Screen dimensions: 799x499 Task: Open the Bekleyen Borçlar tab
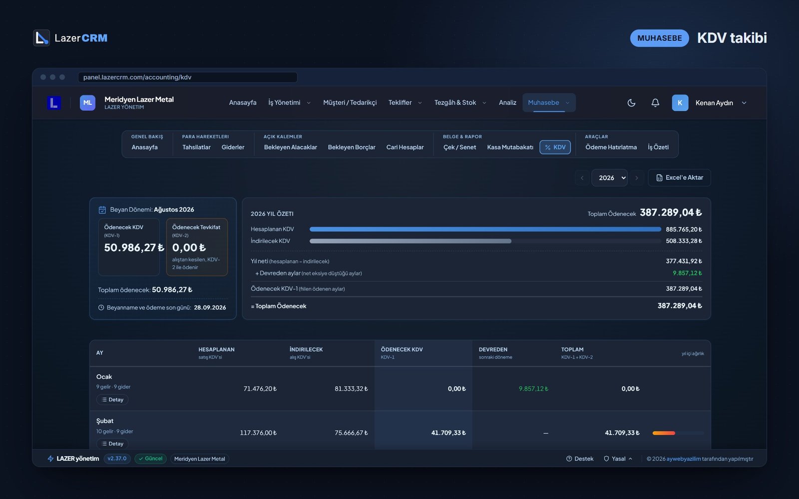(352, 147)
